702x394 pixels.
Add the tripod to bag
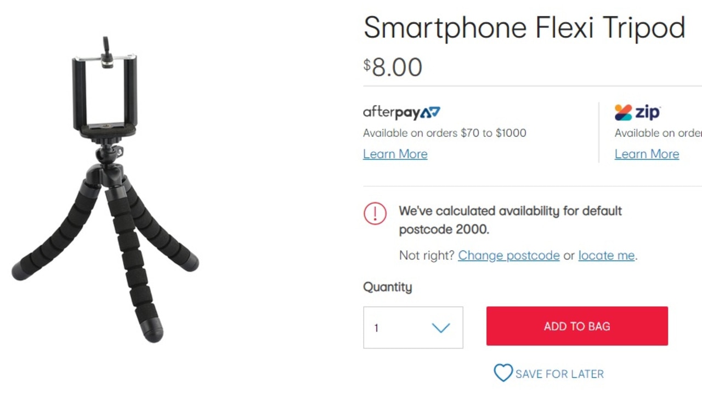(x=577, y=326)
